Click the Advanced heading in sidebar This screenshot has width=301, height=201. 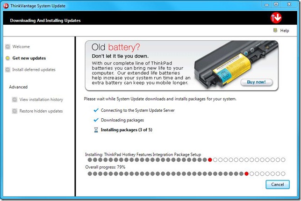tap(18, 87)
